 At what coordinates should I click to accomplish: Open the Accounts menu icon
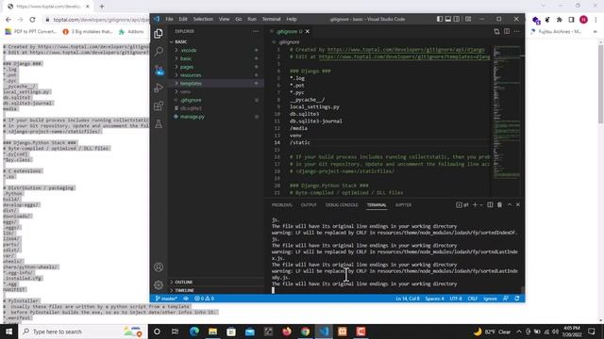pos(159,266)
